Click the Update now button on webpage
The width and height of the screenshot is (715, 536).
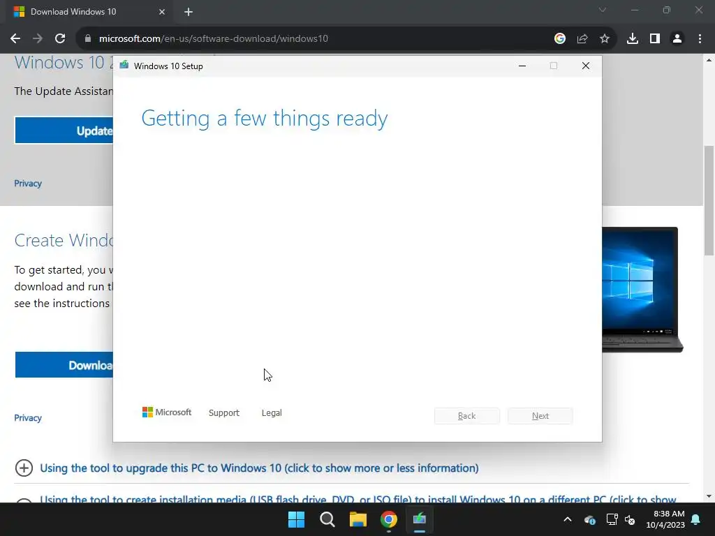coord(64,131)
